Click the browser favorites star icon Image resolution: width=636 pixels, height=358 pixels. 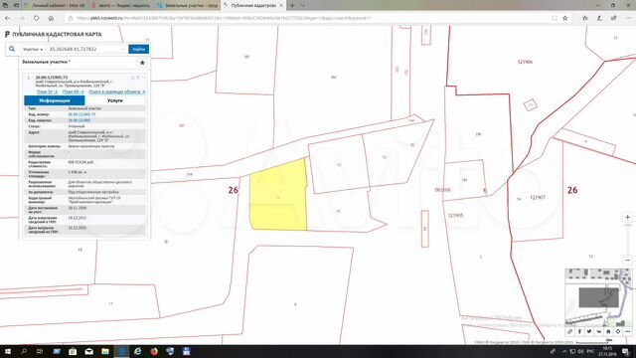[565, 18]
